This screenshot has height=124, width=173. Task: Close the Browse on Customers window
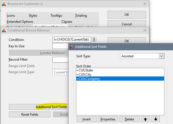pyautogui.click(x=145, y=4)
